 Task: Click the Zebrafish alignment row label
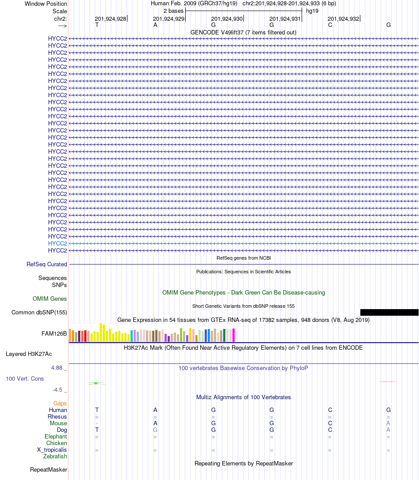point(55,456)
